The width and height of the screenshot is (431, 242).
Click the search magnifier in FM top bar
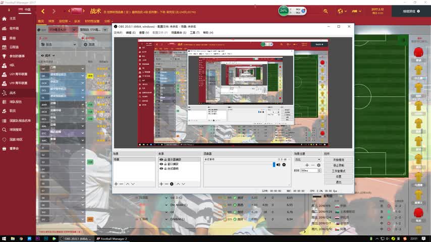coord(326,11)
